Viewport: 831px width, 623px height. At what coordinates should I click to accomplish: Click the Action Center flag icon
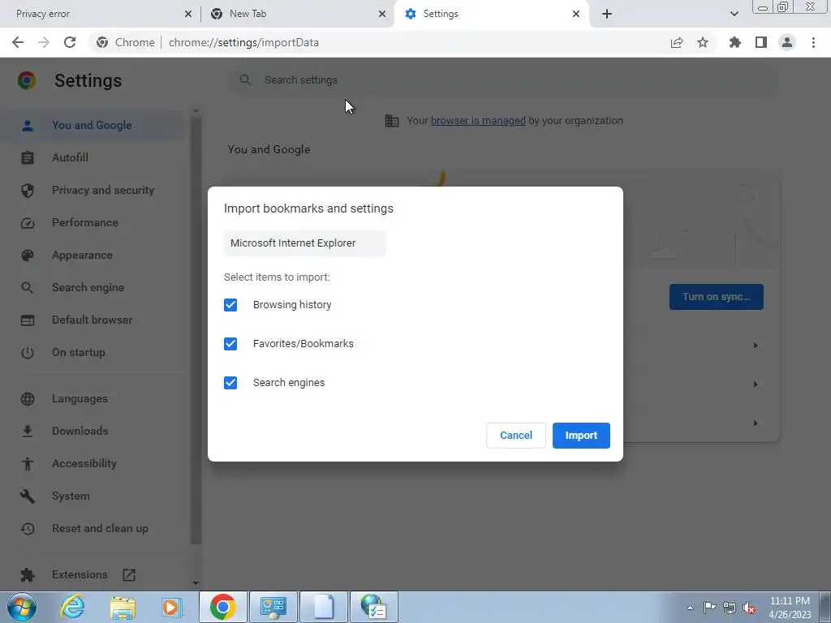[709, 608]
